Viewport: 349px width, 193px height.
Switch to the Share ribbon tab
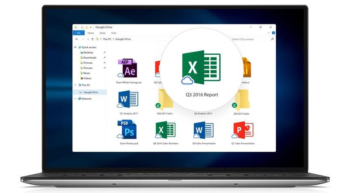point(103,33)
